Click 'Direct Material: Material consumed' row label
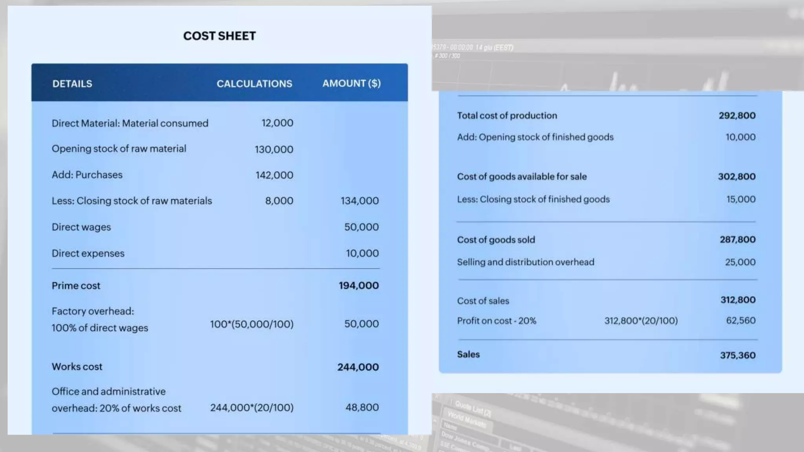Screen dimensions: 804x452 tap(130, 123)
